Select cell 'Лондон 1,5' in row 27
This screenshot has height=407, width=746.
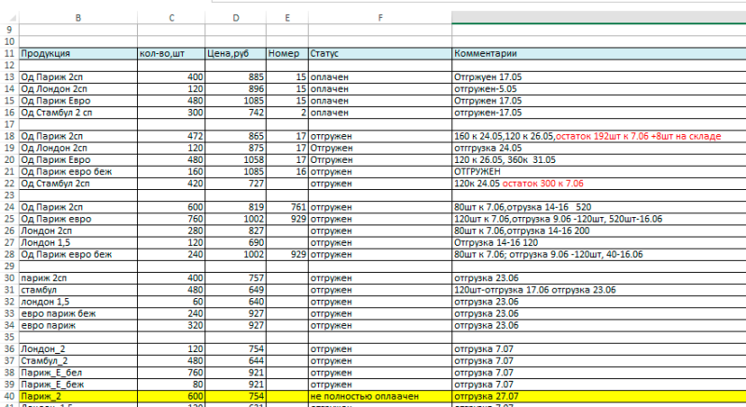78,243
